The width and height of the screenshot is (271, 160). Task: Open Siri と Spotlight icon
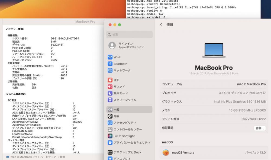pyautogui.click(x=110, y=136)
